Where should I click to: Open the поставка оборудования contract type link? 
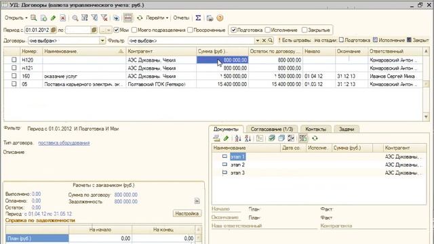[x=64, y=143]
